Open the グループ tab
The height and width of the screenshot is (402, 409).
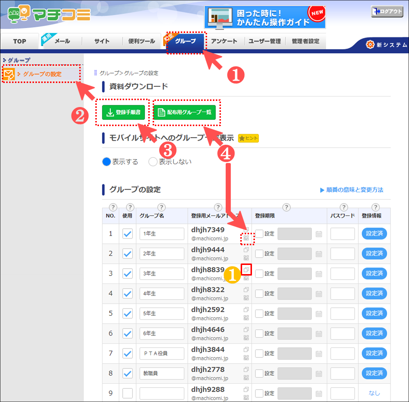pyautogui.click(x=186, y=41)
